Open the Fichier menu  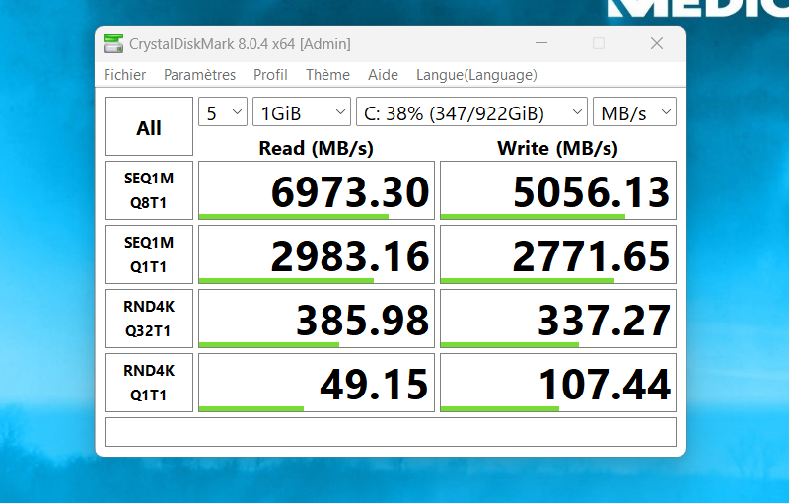125,75
